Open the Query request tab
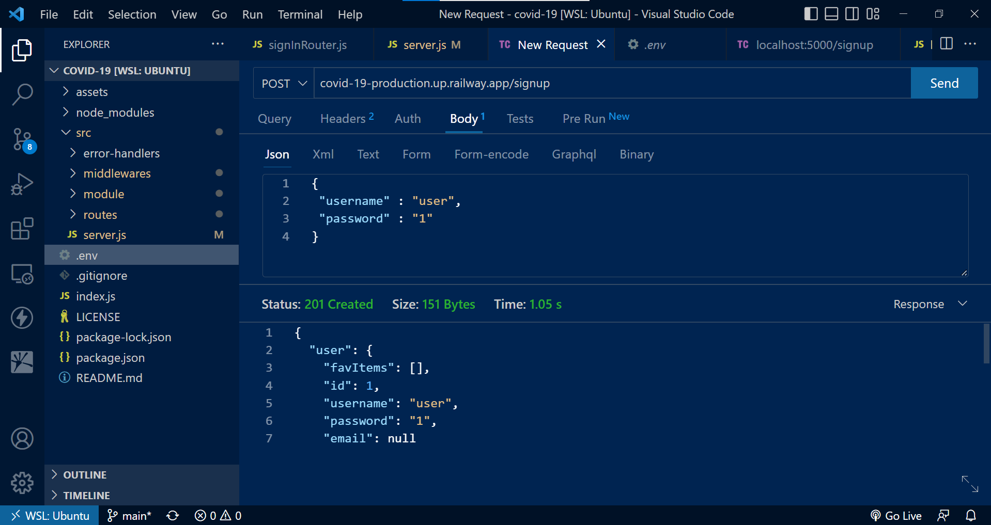 click(274, 119)
